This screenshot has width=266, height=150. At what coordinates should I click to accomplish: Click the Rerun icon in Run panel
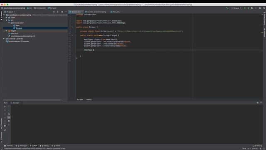(5, 107)
